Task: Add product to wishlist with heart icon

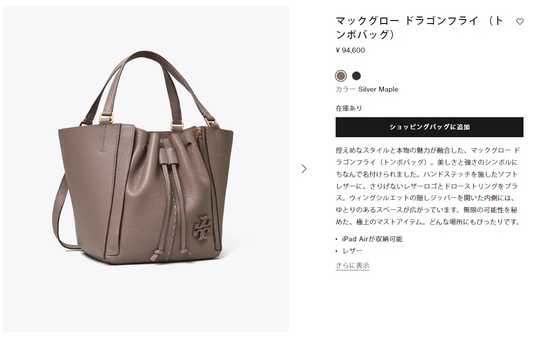Action: point(519,22)
